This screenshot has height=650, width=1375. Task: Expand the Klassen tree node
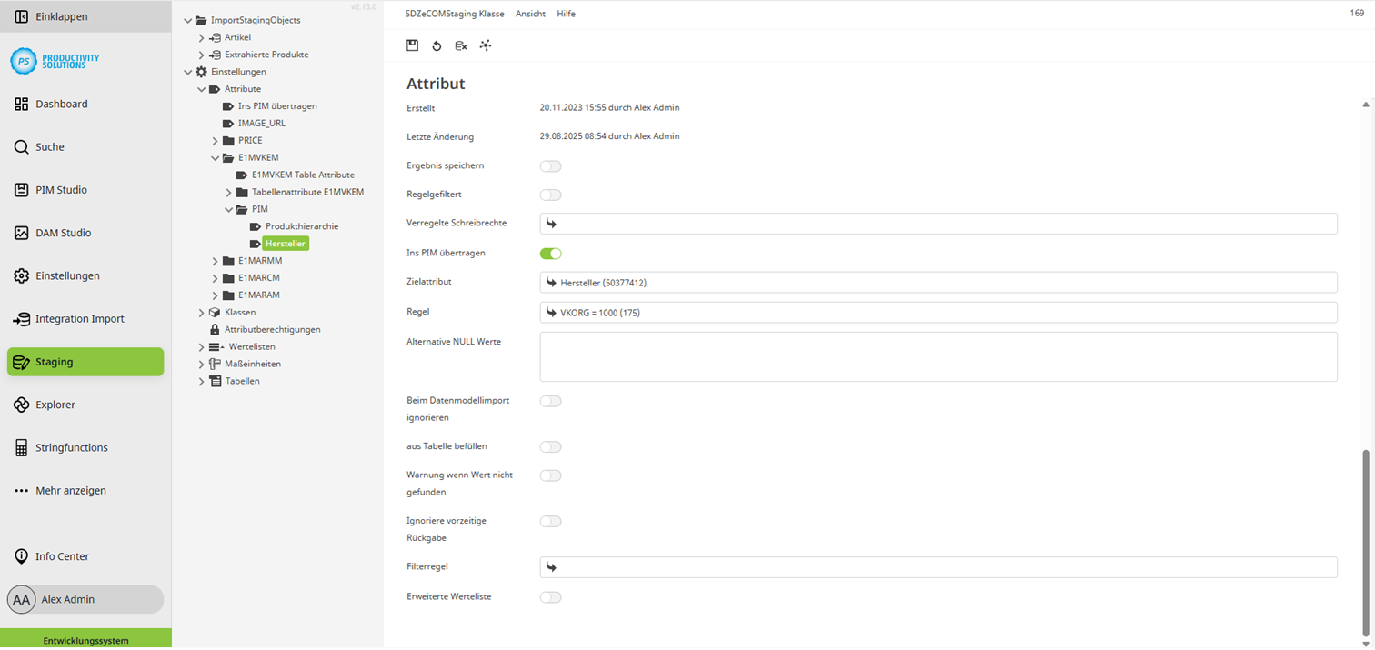[201, 311]
